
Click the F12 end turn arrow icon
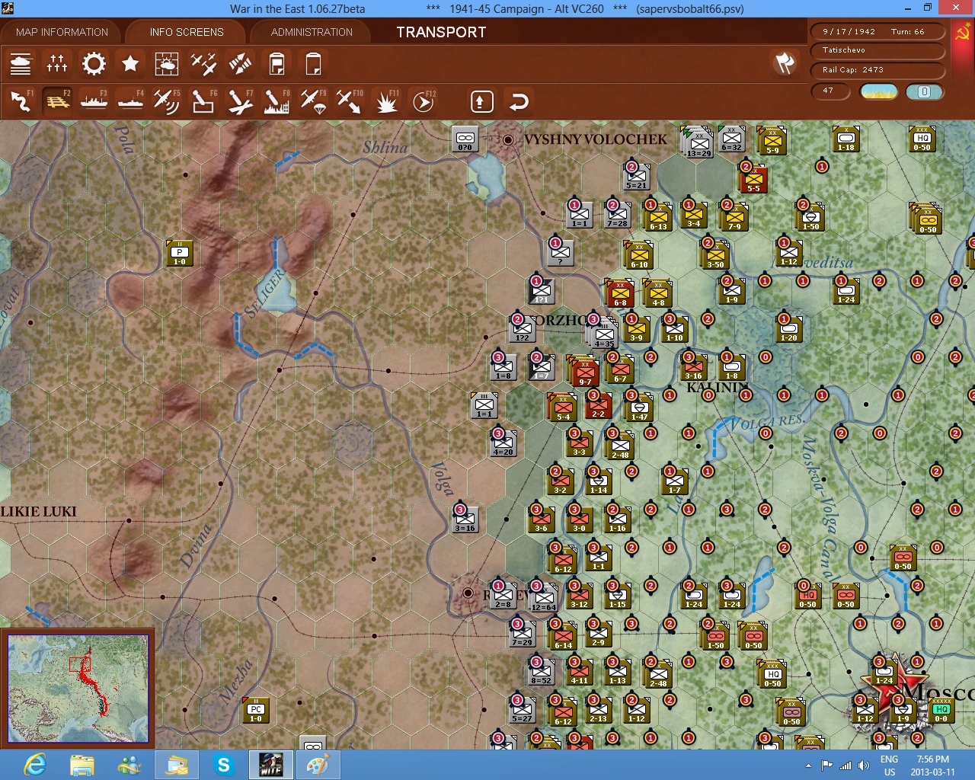pos(423,101)
